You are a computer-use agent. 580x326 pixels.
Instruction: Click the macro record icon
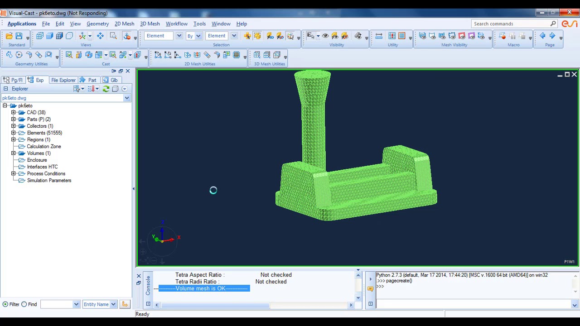coord(503,36)
